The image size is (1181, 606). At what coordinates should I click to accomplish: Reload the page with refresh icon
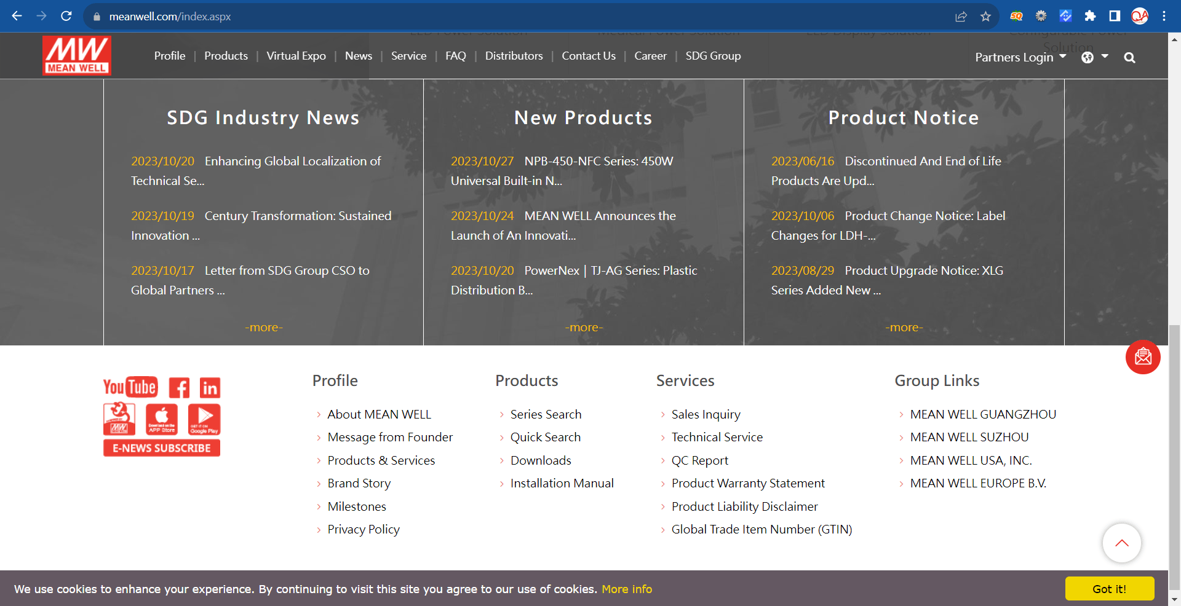[66, 16]
